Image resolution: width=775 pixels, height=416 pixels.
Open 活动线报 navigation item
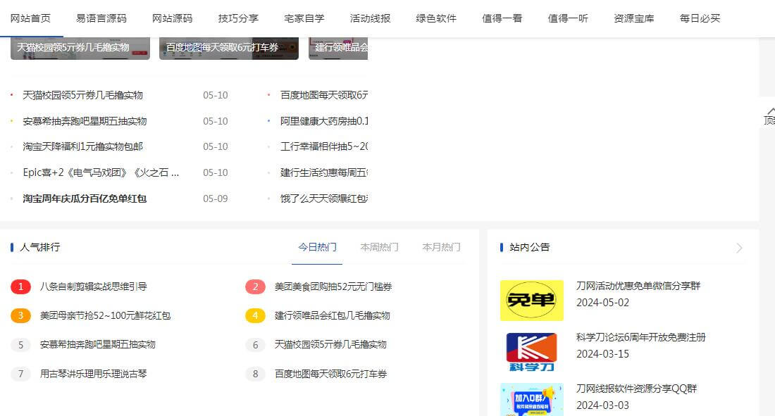370,18
